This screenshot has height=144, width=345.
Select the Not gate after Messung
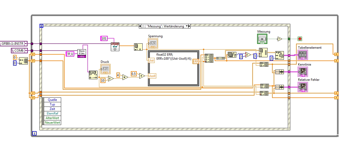click(280, 39)
